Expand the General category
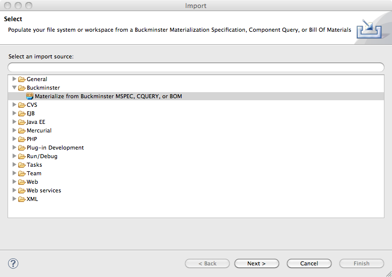 click(14, 79)
